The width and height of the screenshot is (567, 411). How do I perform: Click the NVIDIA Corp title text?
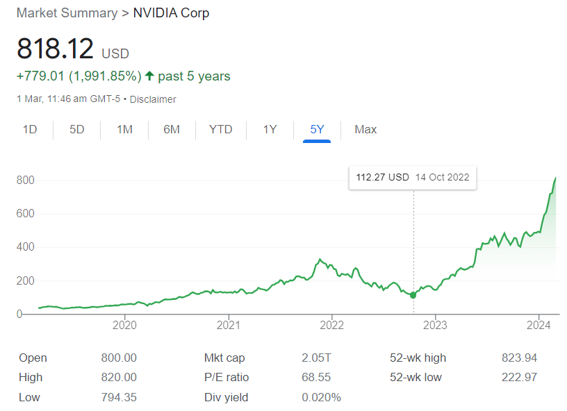click(171, 13)
